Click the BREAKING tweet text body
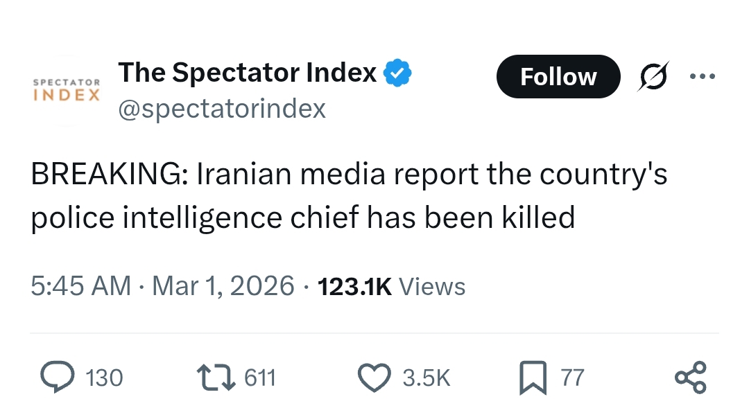Screen dimensions: 749x408 (348, 196)
